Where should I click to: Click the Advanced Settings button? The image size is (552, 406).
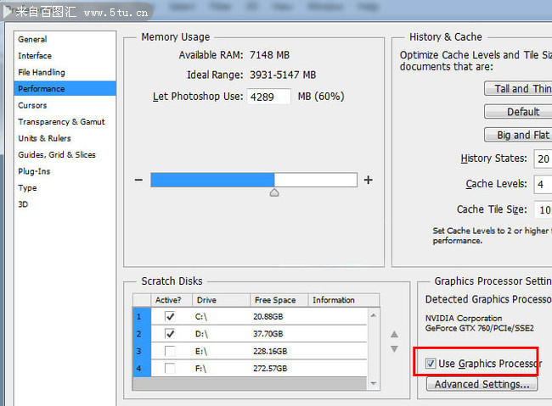[x=482, y=385]
